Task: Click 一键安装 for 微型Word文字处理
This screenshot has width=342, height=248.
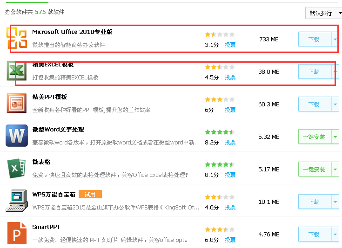Action: pyautogui.click(x=315, y=137)
